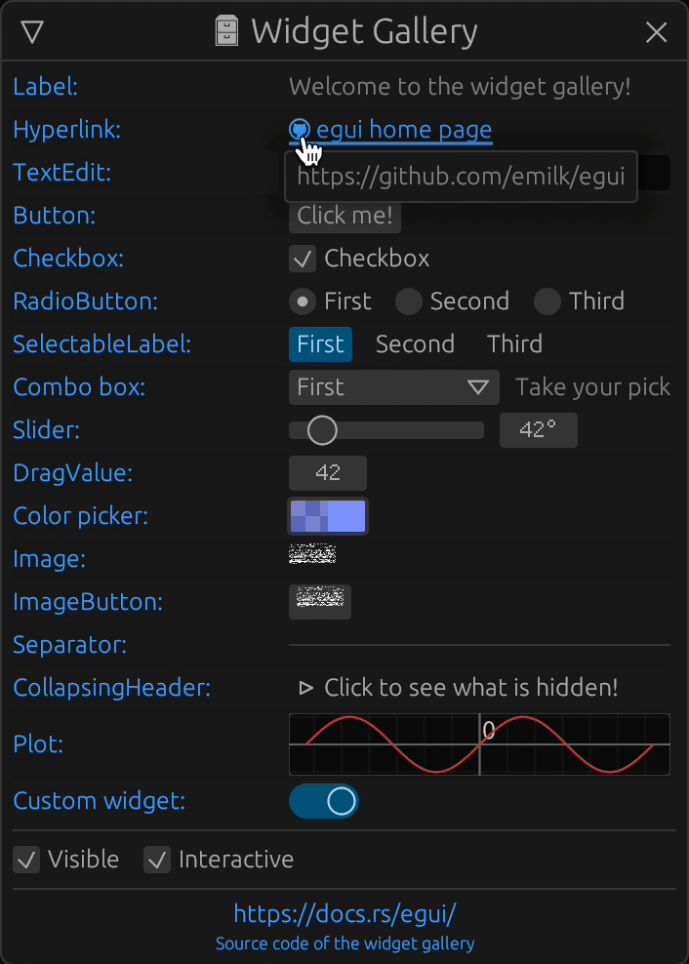Select the Second radio button
Image resolution: width=689 pixels, height=964 pixels.
click(x=409, y=301)
